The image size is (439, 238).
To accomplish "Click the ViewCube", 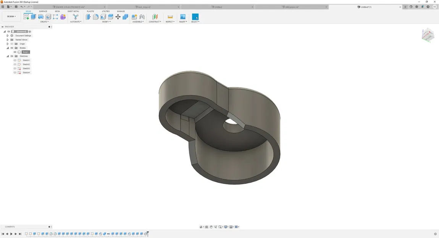I will tap(428, 35).
